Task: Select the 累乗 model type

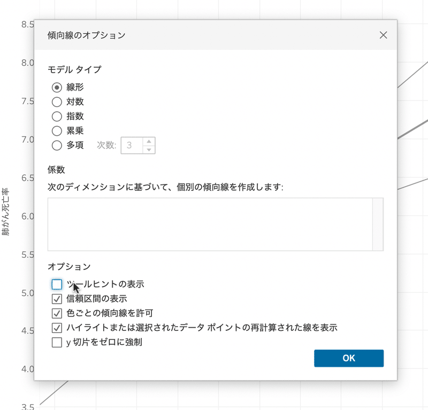Action: [57, 131]
